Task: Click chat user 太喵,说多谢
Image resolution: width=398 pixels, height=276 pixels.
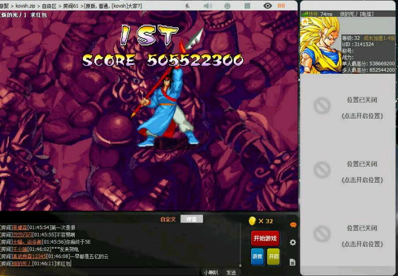Action: point(27,242)
